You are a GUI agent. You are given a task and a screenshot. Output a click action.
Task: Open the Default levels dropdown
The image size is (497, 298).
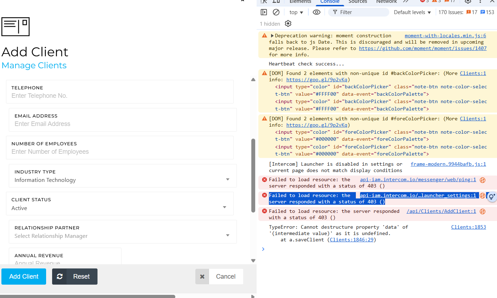[x=412, y=12]
